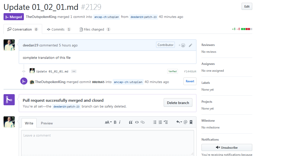This screenshot has height=156, width=286.
Task: Click the Merged status badge
Action: tap(14, 17)
